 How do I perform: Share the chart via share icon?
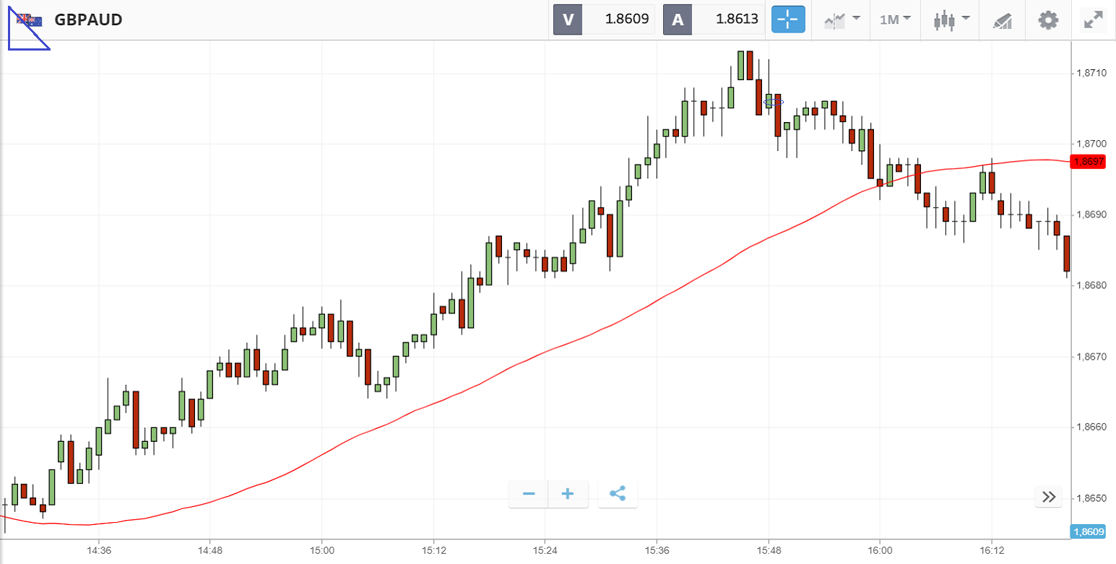tap(618, 494)
